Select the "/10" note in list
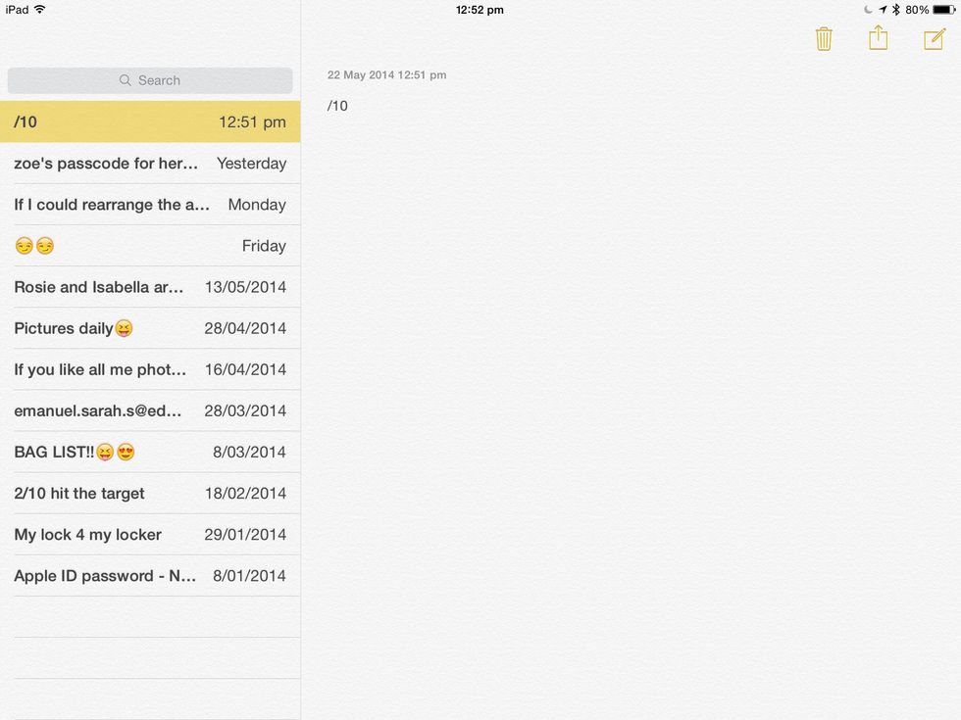Image resolution: width=961 pixels, height=720 pixels. (x=150, y=122)
